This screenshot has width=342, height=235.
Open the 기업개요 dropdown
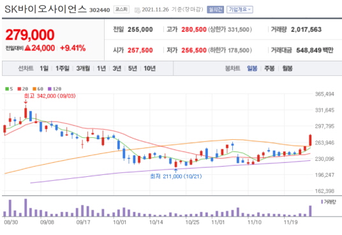point(240,10)
